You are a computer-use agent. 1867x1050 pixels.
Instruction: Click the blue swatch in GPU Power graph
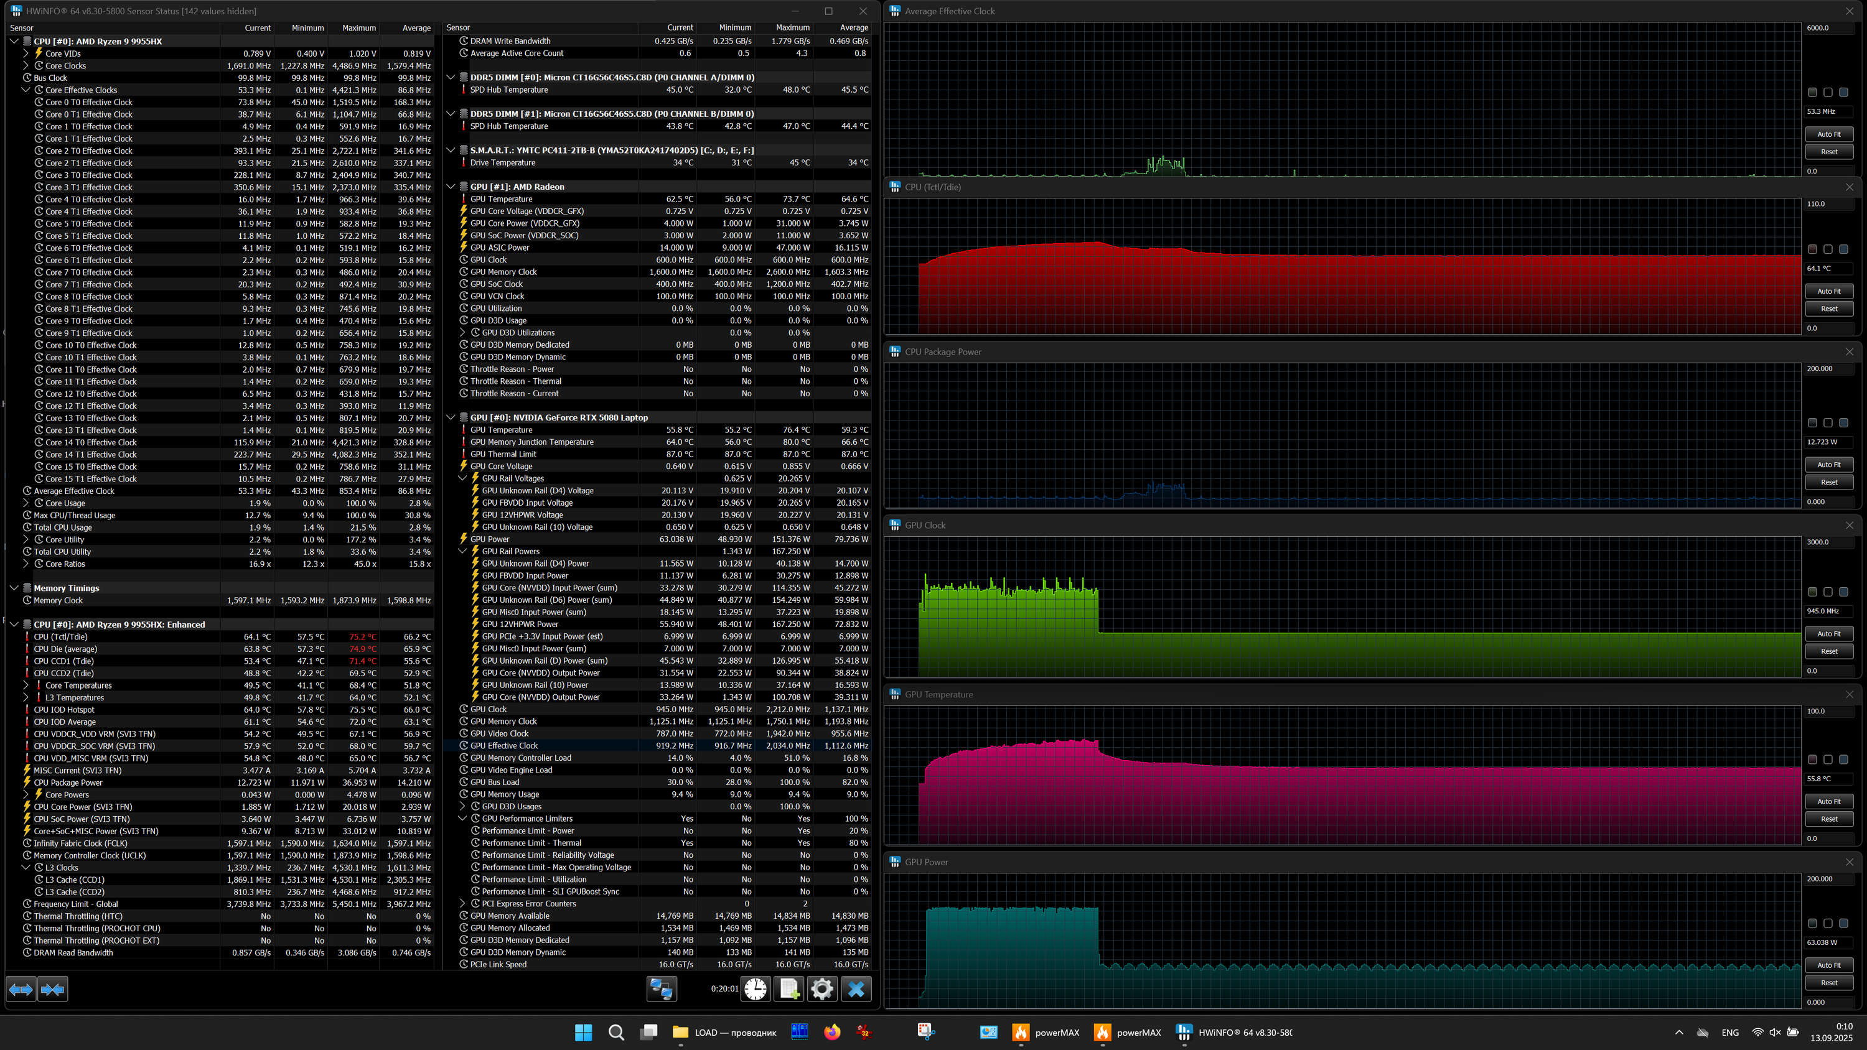1843,923
